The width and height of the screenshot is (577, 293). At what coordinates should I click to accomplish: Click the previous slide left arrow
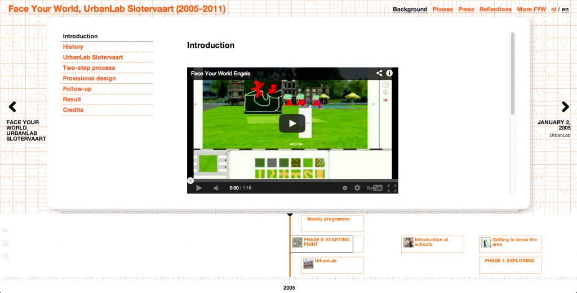12,107
